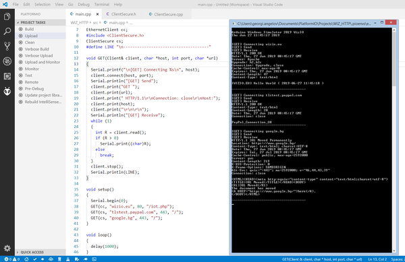Viewport: 405px width, 262px height.
Task: Click PlatformIO Build checkmark in status bar
Action: (35, 259)
